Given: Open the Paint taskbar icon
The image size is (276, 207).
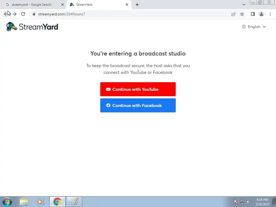Looking at the screenshot, I should [x=74, y=202].
